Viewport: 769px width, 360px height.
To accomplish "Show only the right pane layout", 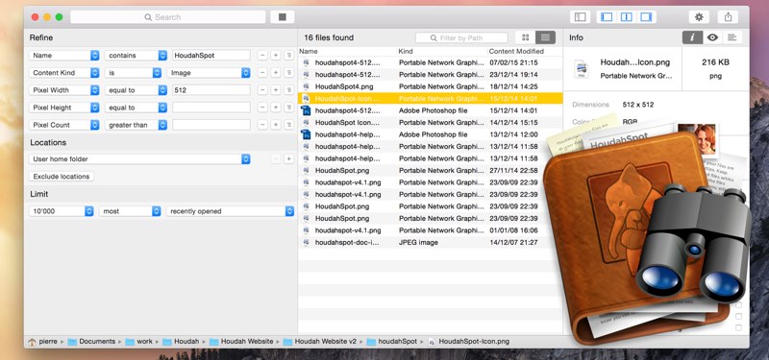I will 646,17.
